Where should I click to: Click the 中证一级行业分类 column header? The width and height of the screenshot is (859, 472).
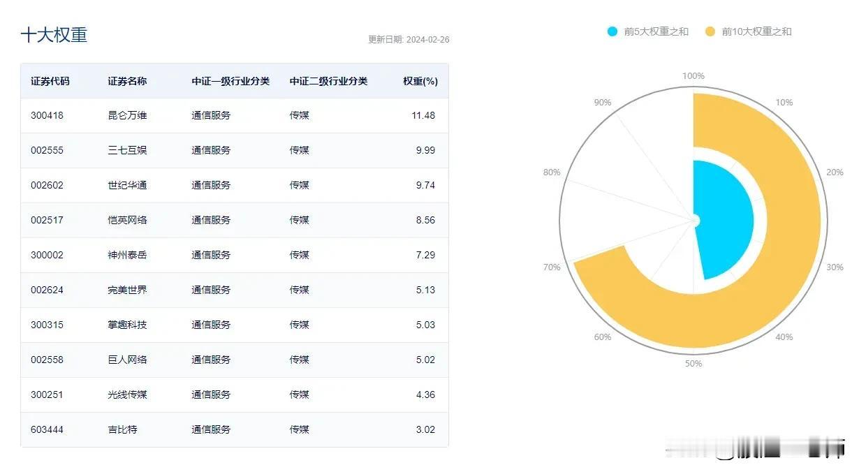click(x=230, y=81)
